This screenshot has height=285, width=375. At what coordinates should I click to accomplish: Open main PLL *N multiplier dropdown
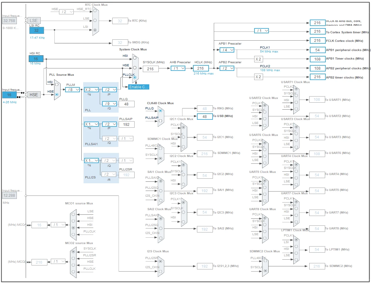(91, 90)
